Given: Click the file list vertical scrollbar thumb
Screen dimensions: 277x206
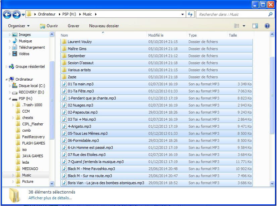Looking at the screenshot, I should pyautogui.click(x=272, y=95).
